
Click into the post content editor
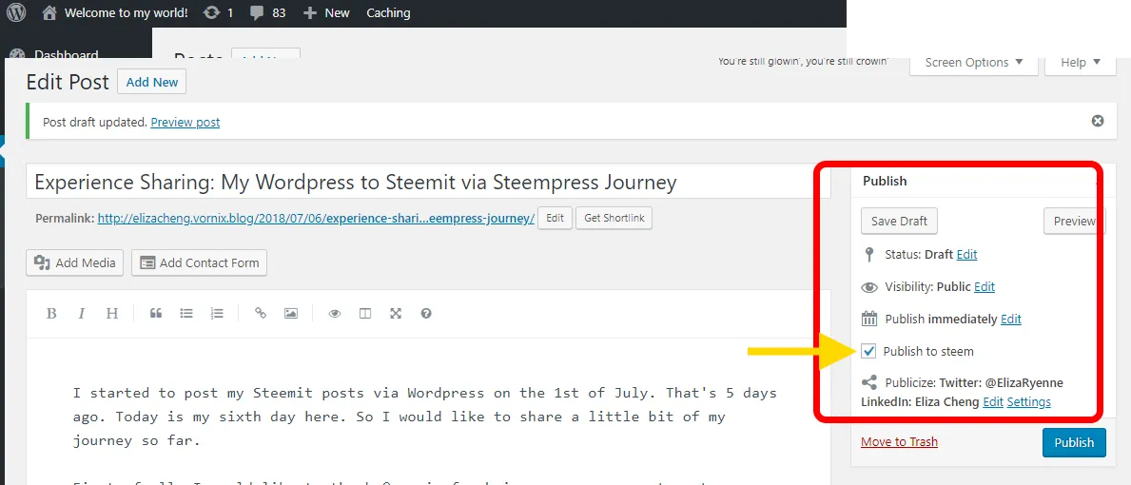tap(428, 411)
